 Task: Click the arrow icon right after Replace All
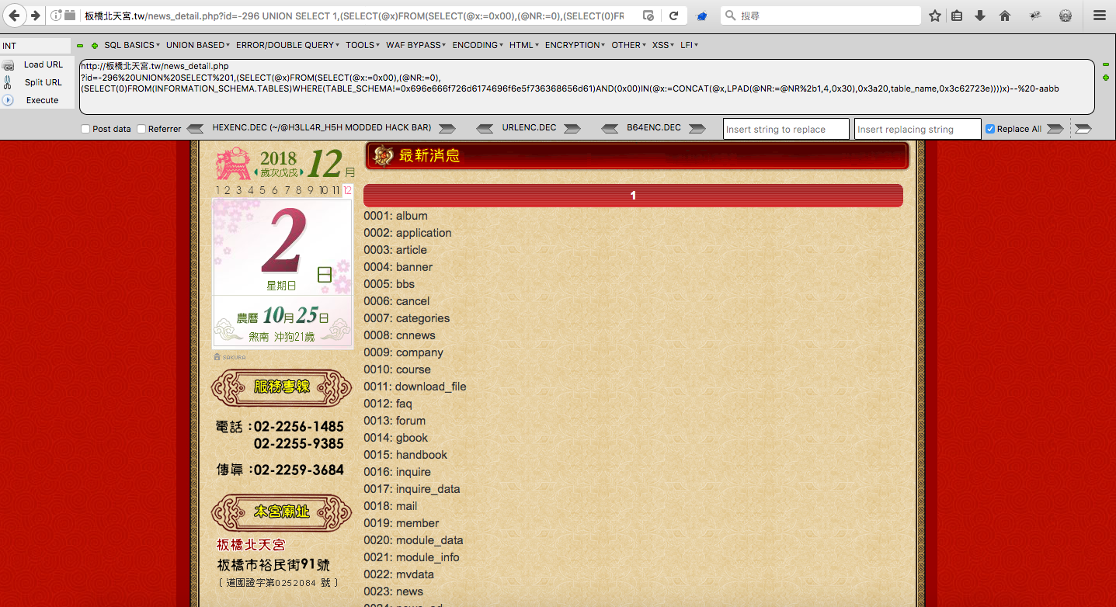click(x=1055, y=128)
